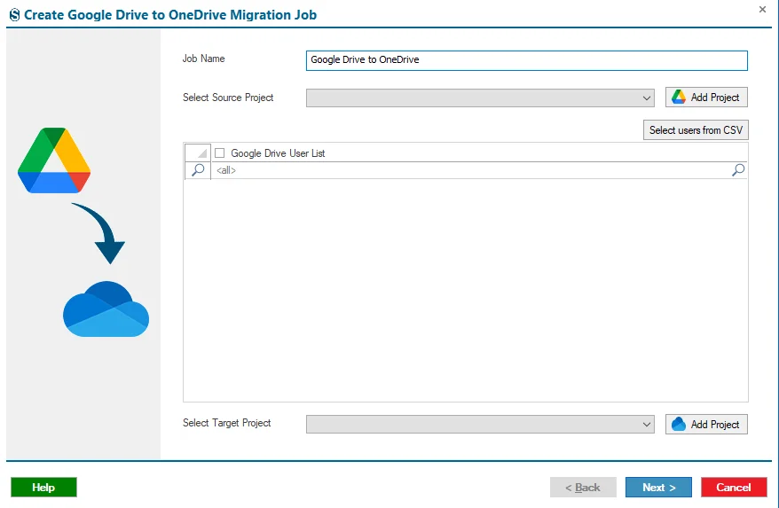Add a OneDrive target project
This screenshot has height=508, width=779.
(x=706, y=424)
